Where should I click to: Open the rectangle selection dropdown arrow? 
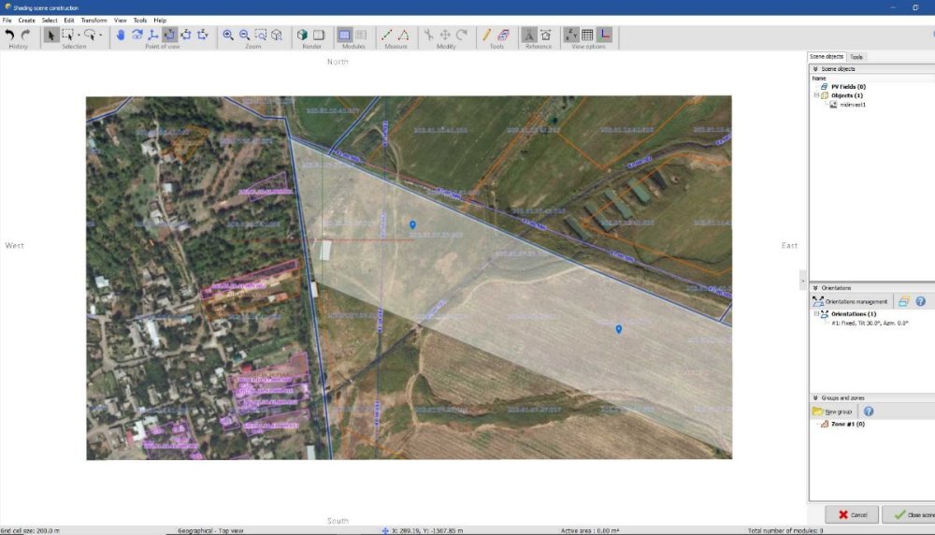(79, 35)
